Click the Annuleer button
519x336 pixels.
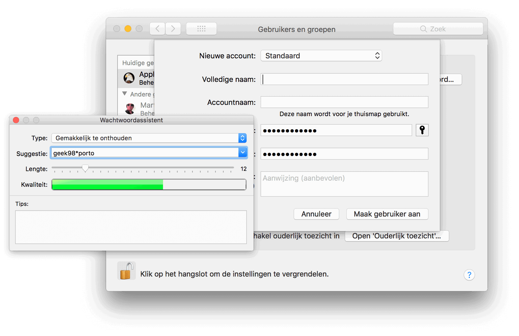point(316,214)
